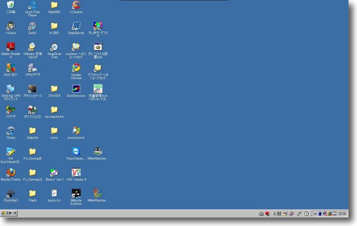Select the IconStars.exe desktop icon
This screenshot has height=226, width=357.
(76, 91)
